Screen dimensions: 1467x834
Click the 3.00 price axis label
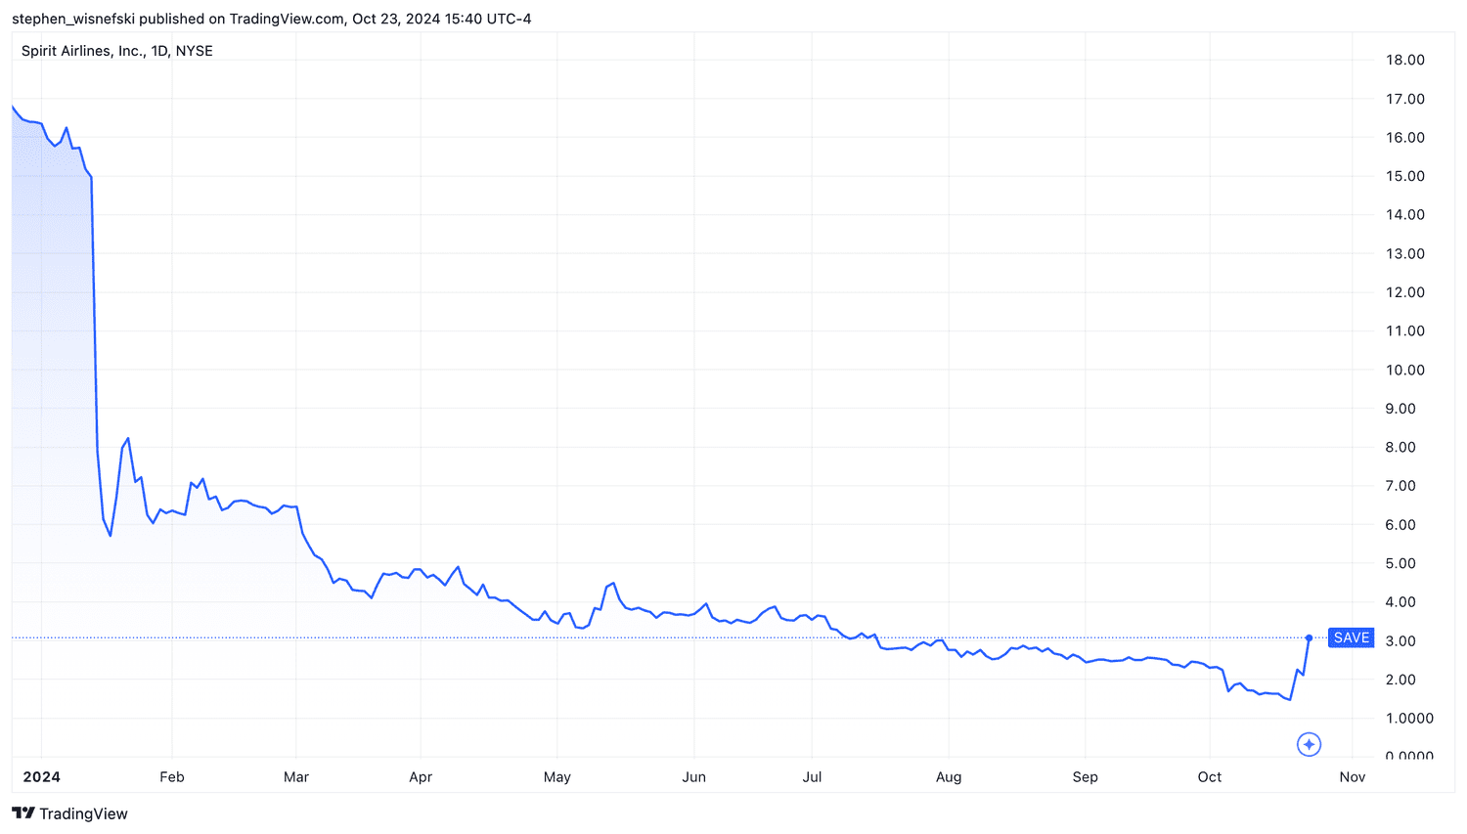[x=1400, y=640]
